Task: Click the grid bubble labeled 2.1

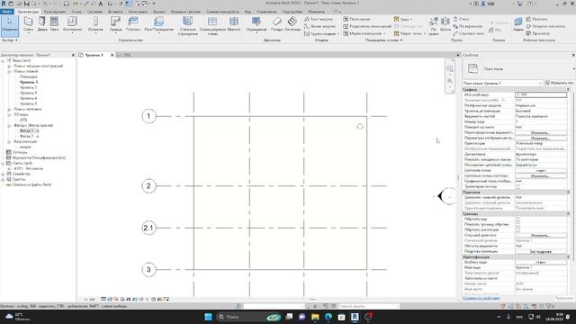Action: pyautogui.click(x=148, y=228)
